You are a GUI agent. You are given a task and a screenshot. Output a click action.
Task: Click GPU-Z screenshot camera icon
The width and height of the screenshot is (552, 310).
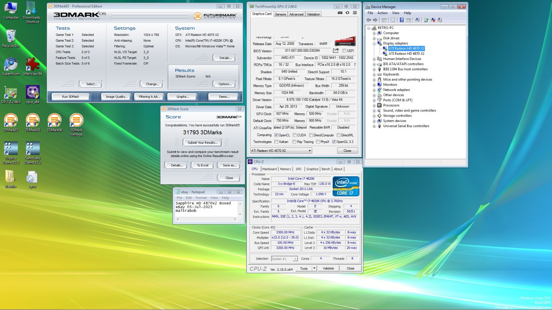340,13
